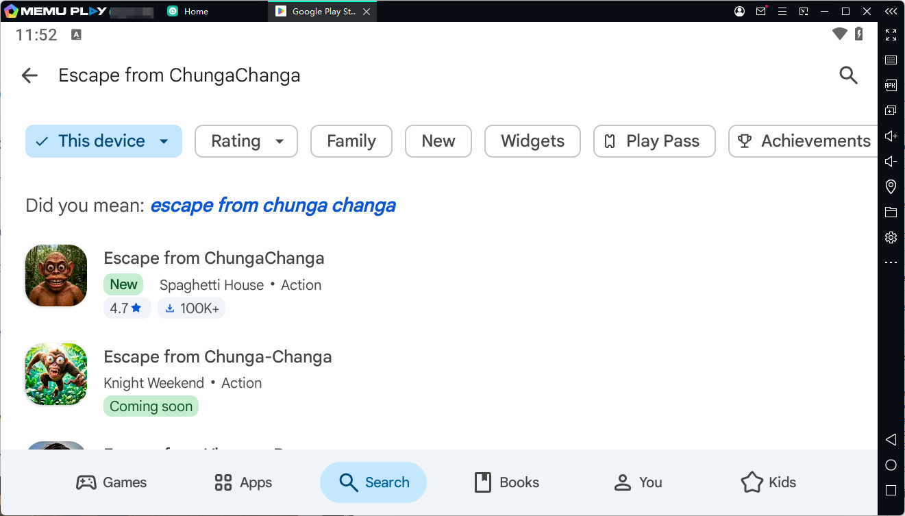
Task: Open the Apps bottom navigation tab
Action: click(243, 482)
